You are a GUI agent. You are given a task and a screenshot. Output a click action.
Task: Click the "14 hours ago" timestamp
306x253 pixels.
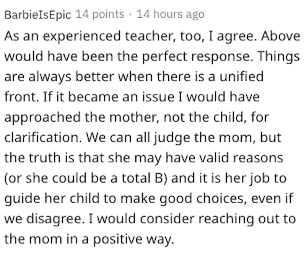(x=170, y=15)
